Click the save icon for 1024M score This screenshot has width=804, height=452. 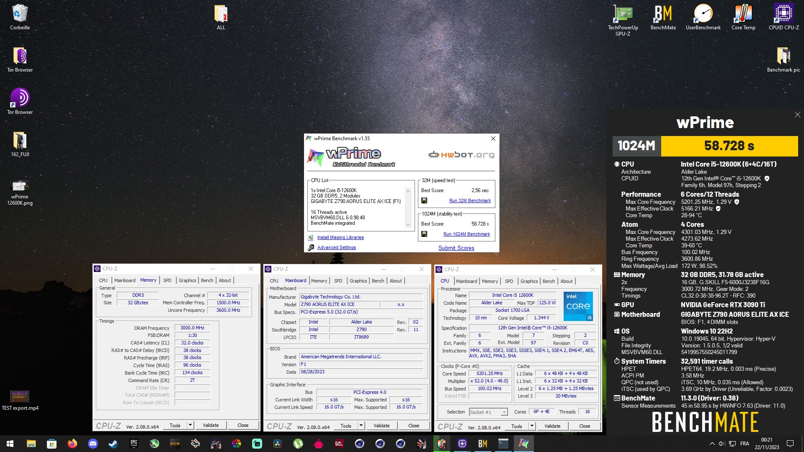(424, 234)
